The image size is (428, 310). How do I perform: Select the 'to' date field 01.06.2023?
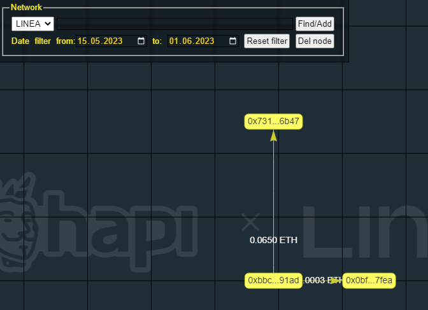pyautogui.click(x=203, y=41)
